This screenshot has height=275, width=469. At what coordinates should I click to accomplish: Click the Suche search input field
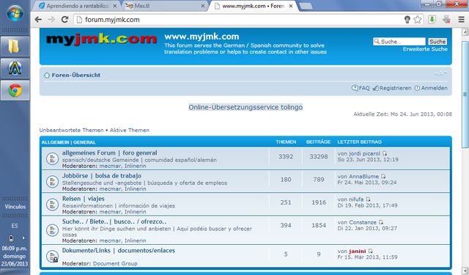[399, 42]
